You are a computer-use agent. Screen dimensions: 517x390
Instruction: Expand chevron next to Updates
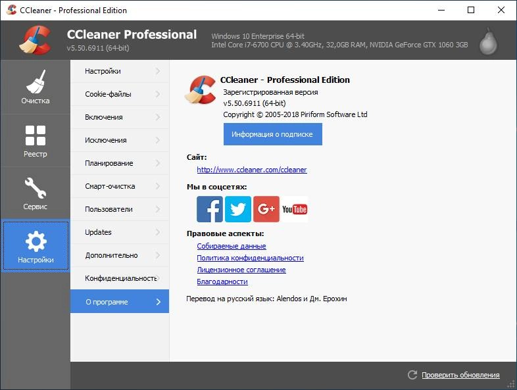[158, 232]
